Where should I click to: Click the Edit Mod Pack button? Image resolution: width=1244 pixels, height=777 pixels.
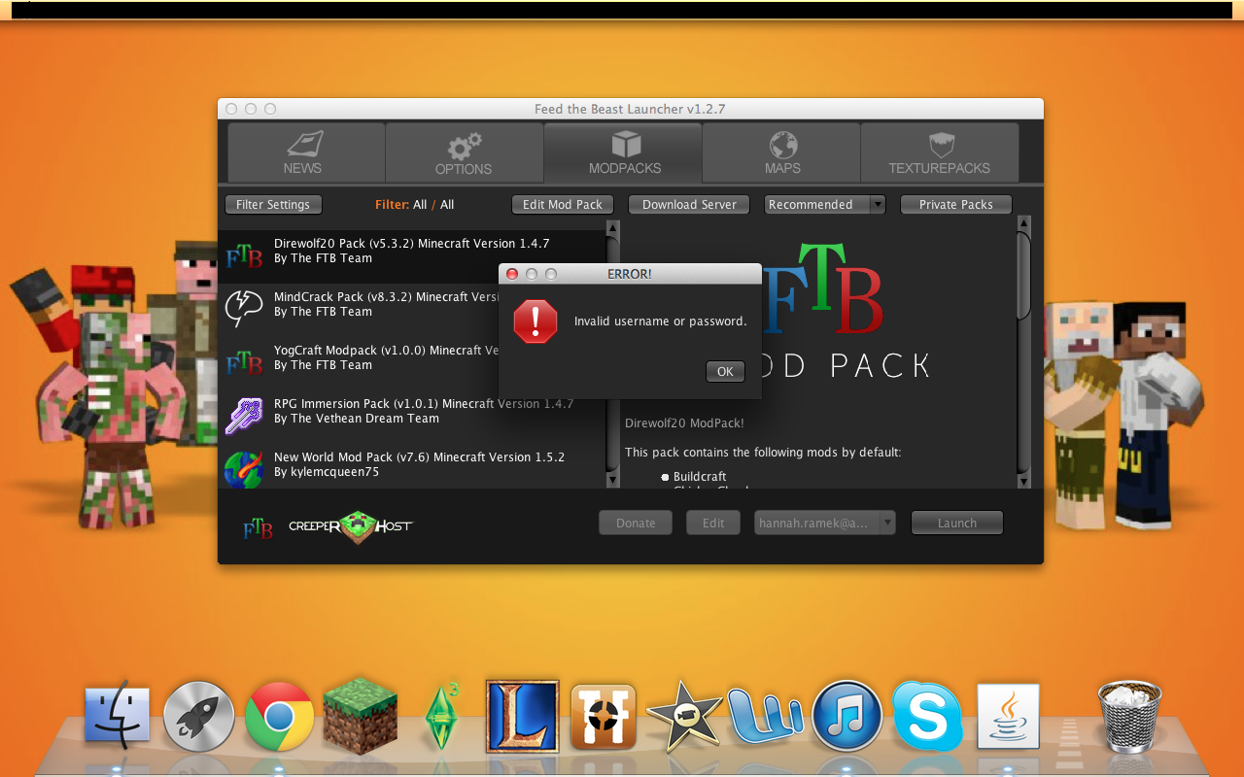pyautogui.click(x=563, y=205)
